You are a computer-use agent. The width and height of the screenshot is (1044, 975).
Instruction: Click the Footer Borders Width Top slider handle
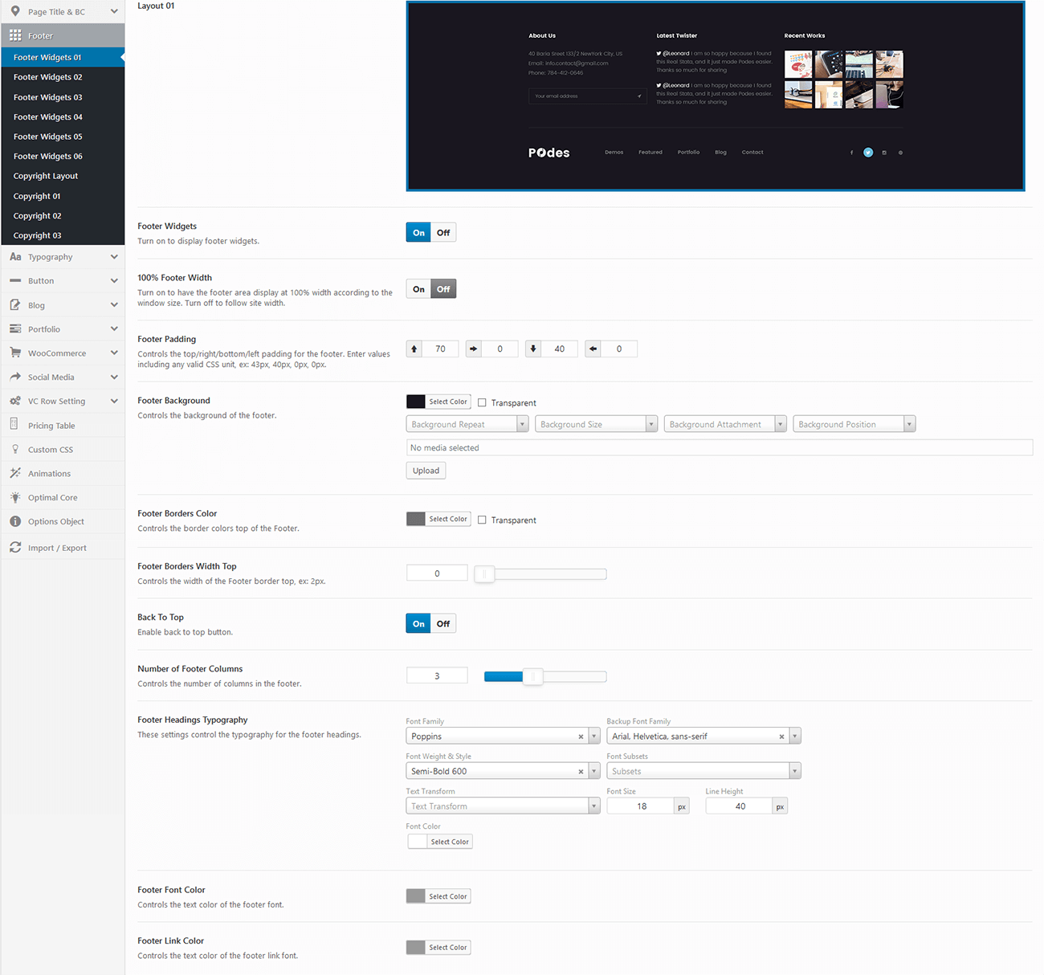click(x=484, y=574)
